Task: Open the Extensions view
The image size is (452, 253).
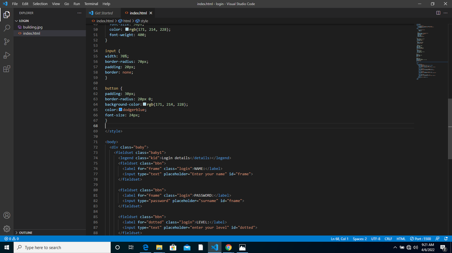Action: click(6, 69)
